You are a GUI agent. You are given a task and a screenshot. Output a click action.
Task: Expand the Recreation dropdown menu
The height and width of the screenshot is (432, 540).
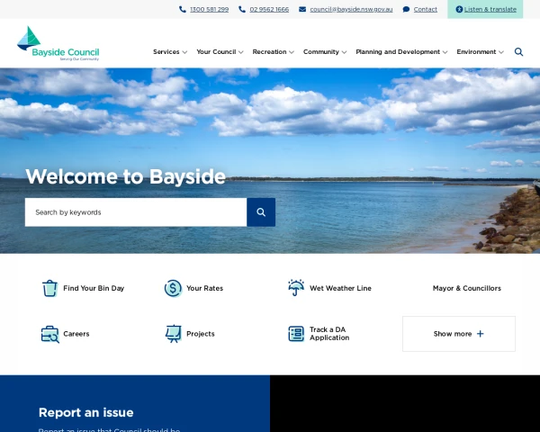(273, 52)
